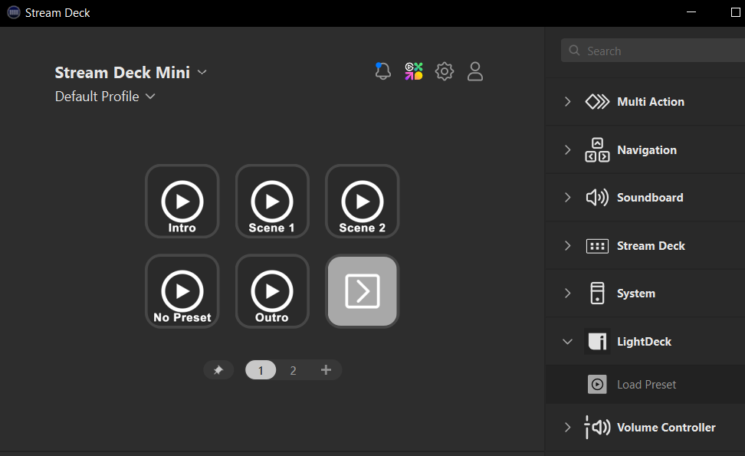Expand the Stream Deck category
This screenshot has height=456, width=745.
(567, 245)
